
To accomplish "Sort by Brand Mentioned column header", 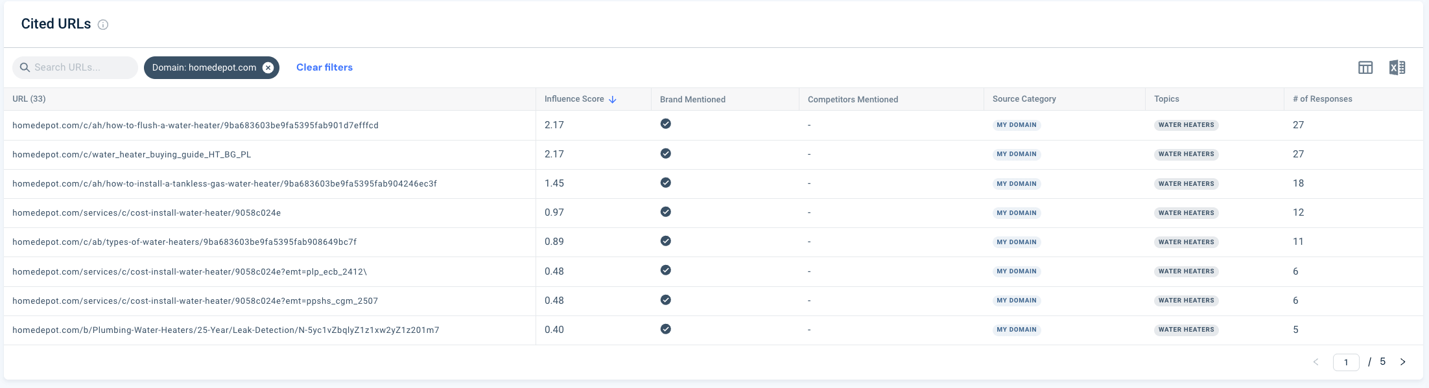I will tap(692, 100).
